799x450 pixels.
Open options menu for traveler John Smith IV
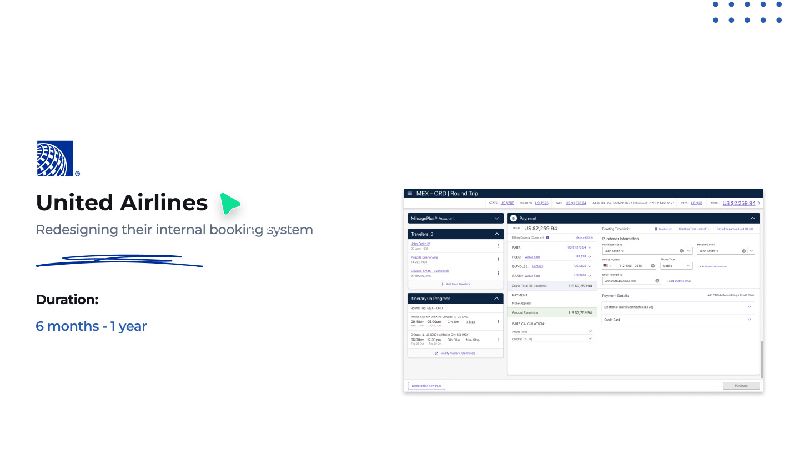(498, 246)
